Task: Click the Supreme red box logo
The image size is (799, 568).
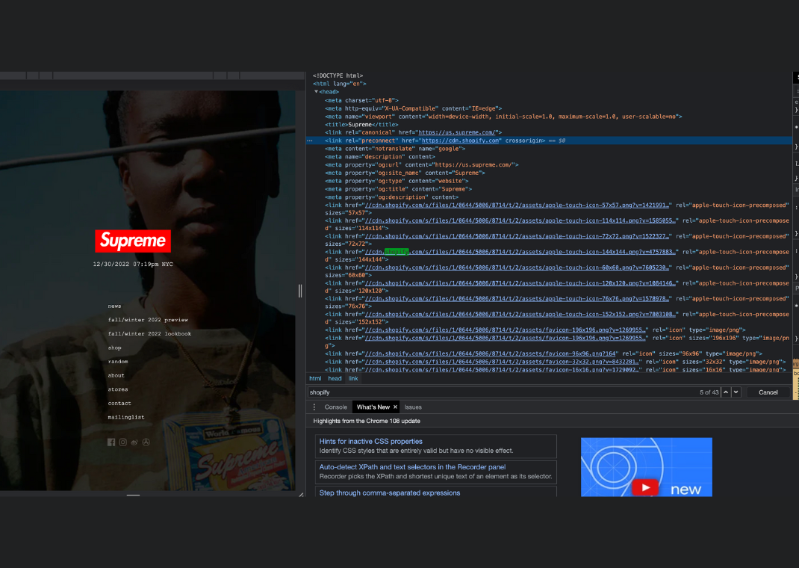Action: [x=133, y=241]
